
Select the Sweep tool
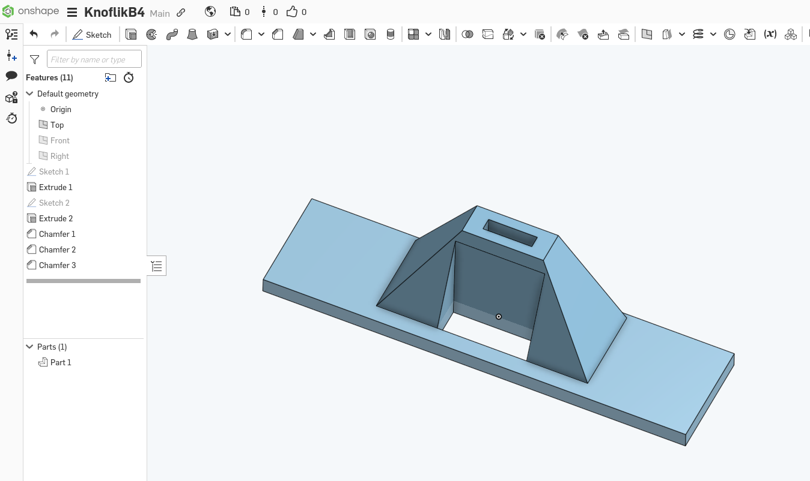[172, 35]
